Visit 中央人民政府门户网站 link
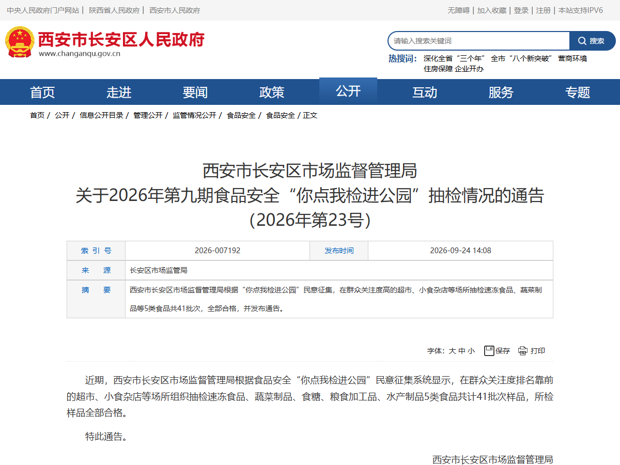 click(x=43, y=10)
